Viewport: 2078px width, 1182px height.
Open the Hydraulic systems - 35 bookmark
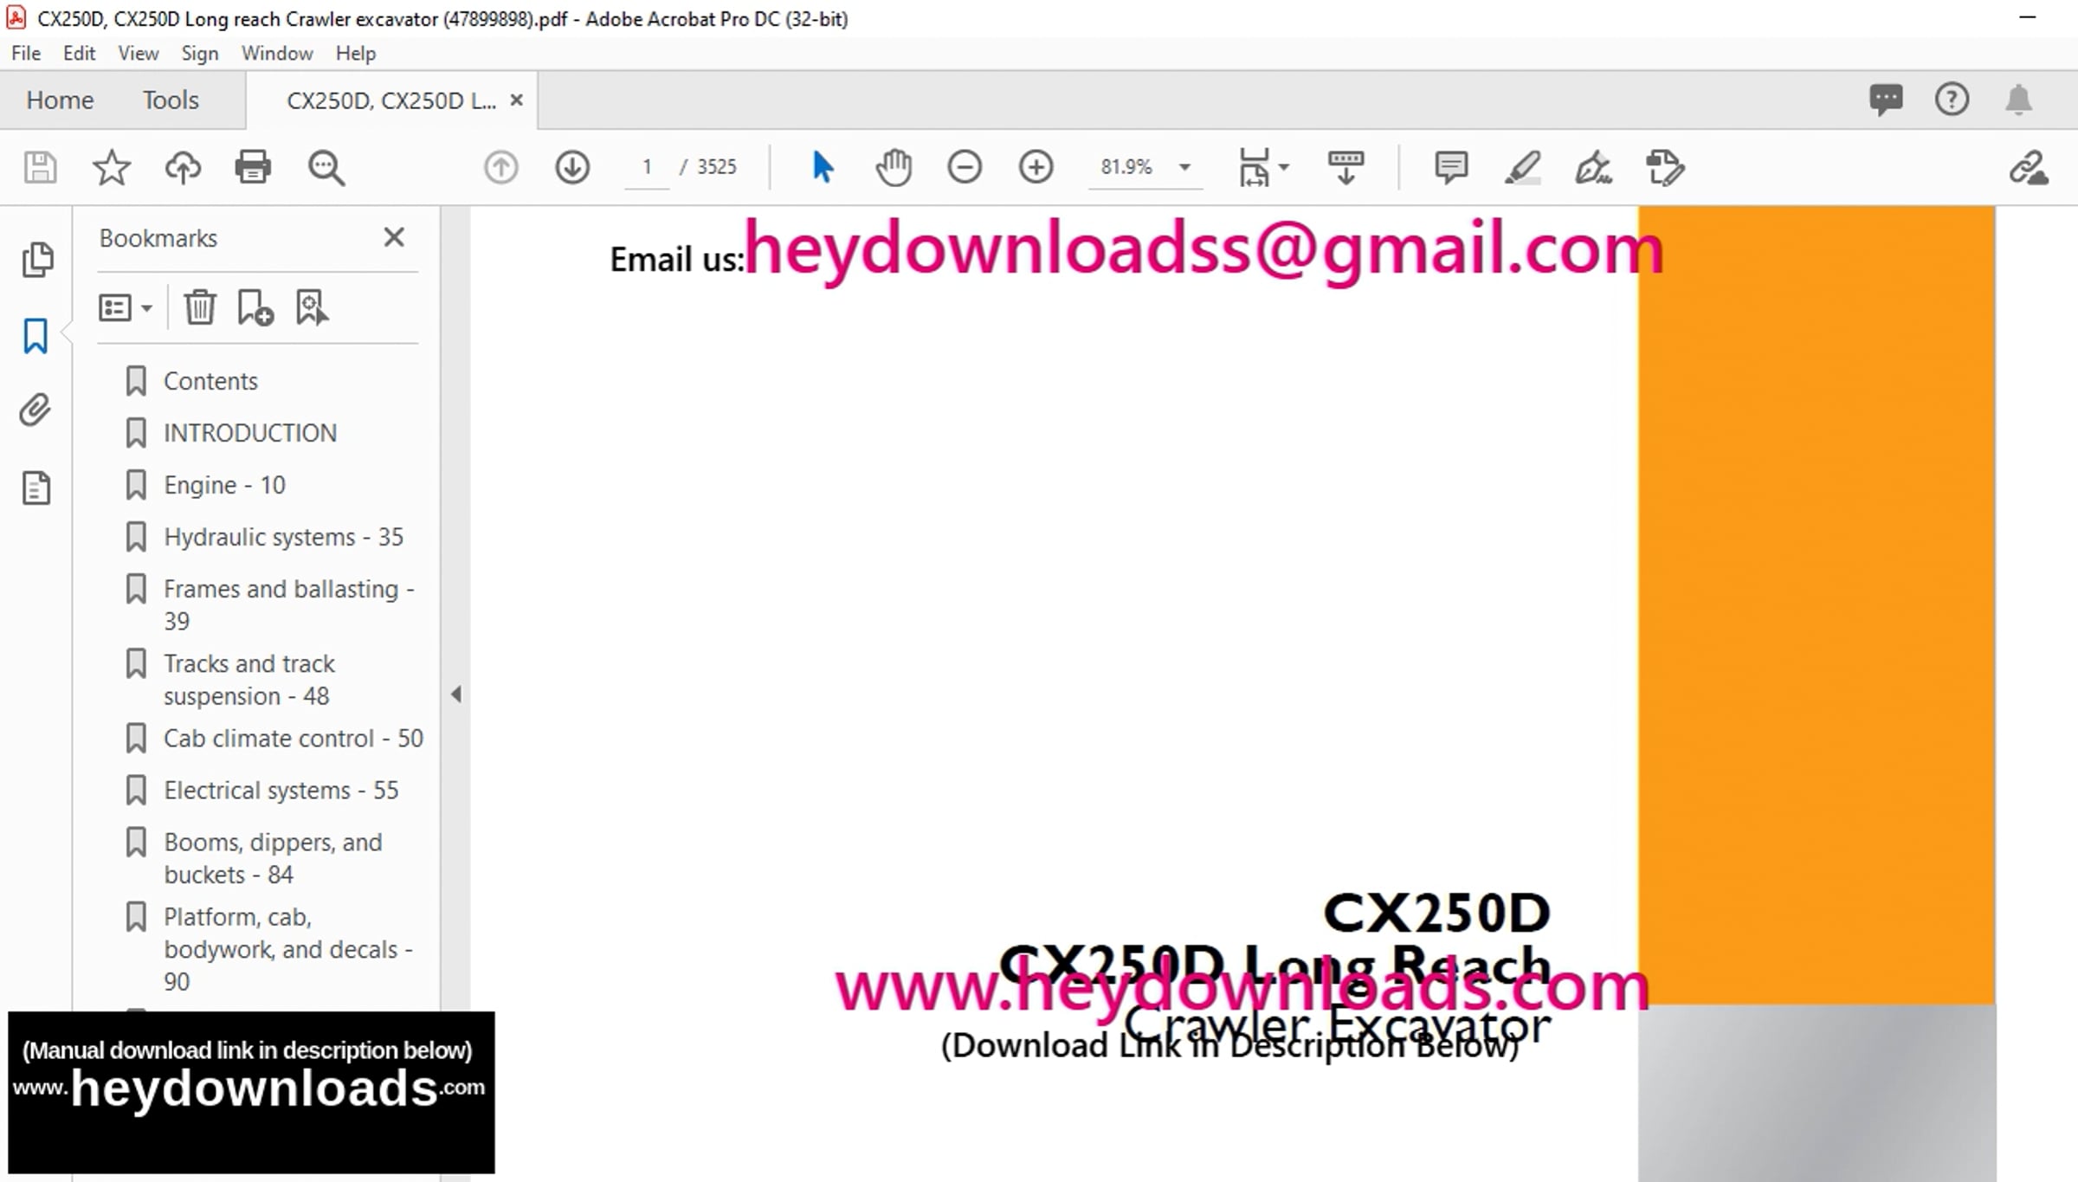283,537
